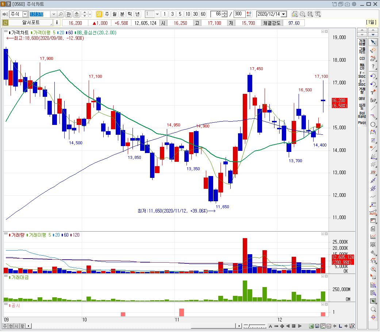Click the red crosshair tool icon

click(x=373, y=317)
